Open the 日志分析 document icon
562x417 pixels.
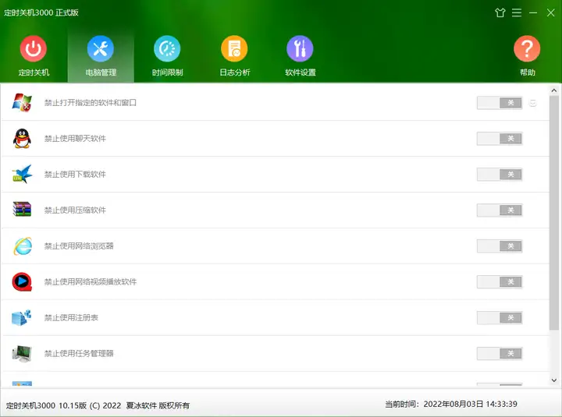(x=234, y=48)
